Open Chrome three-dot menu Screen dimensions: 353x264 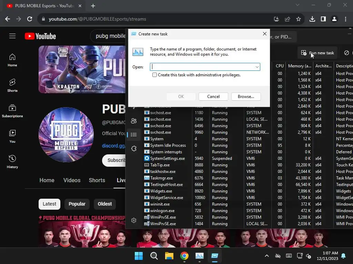[x=345, y=19]
